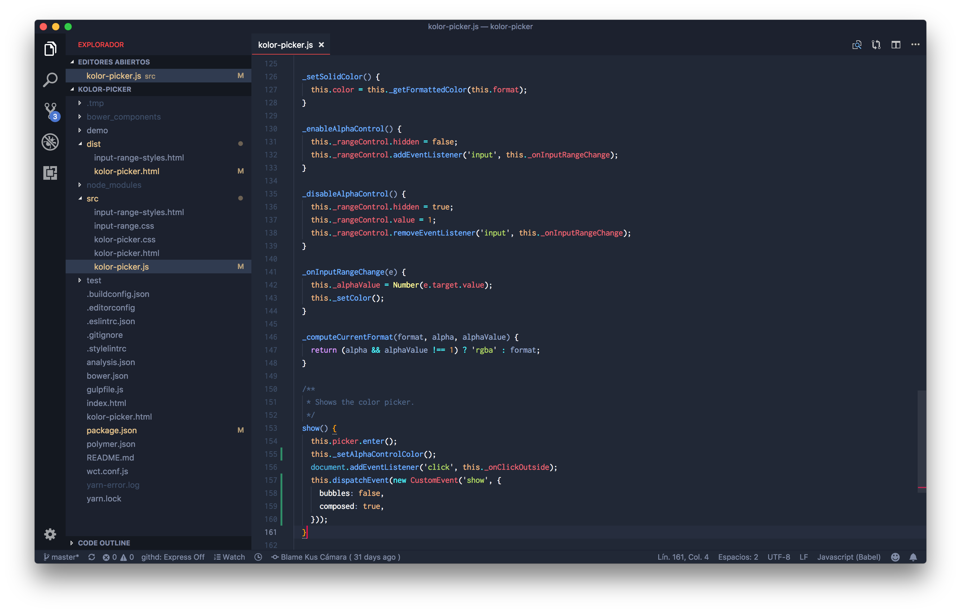Viewport: 961px width, 613px height.
Task: Open the Explorer files icon in activity bar
Action: point(50,49)
